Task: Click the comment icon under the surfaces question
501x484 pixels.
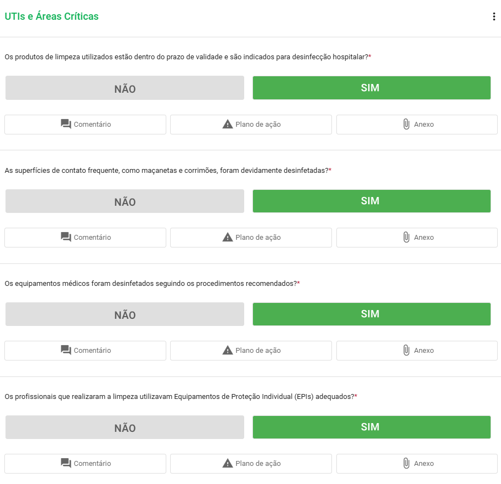Action: [x=65, y=237]
